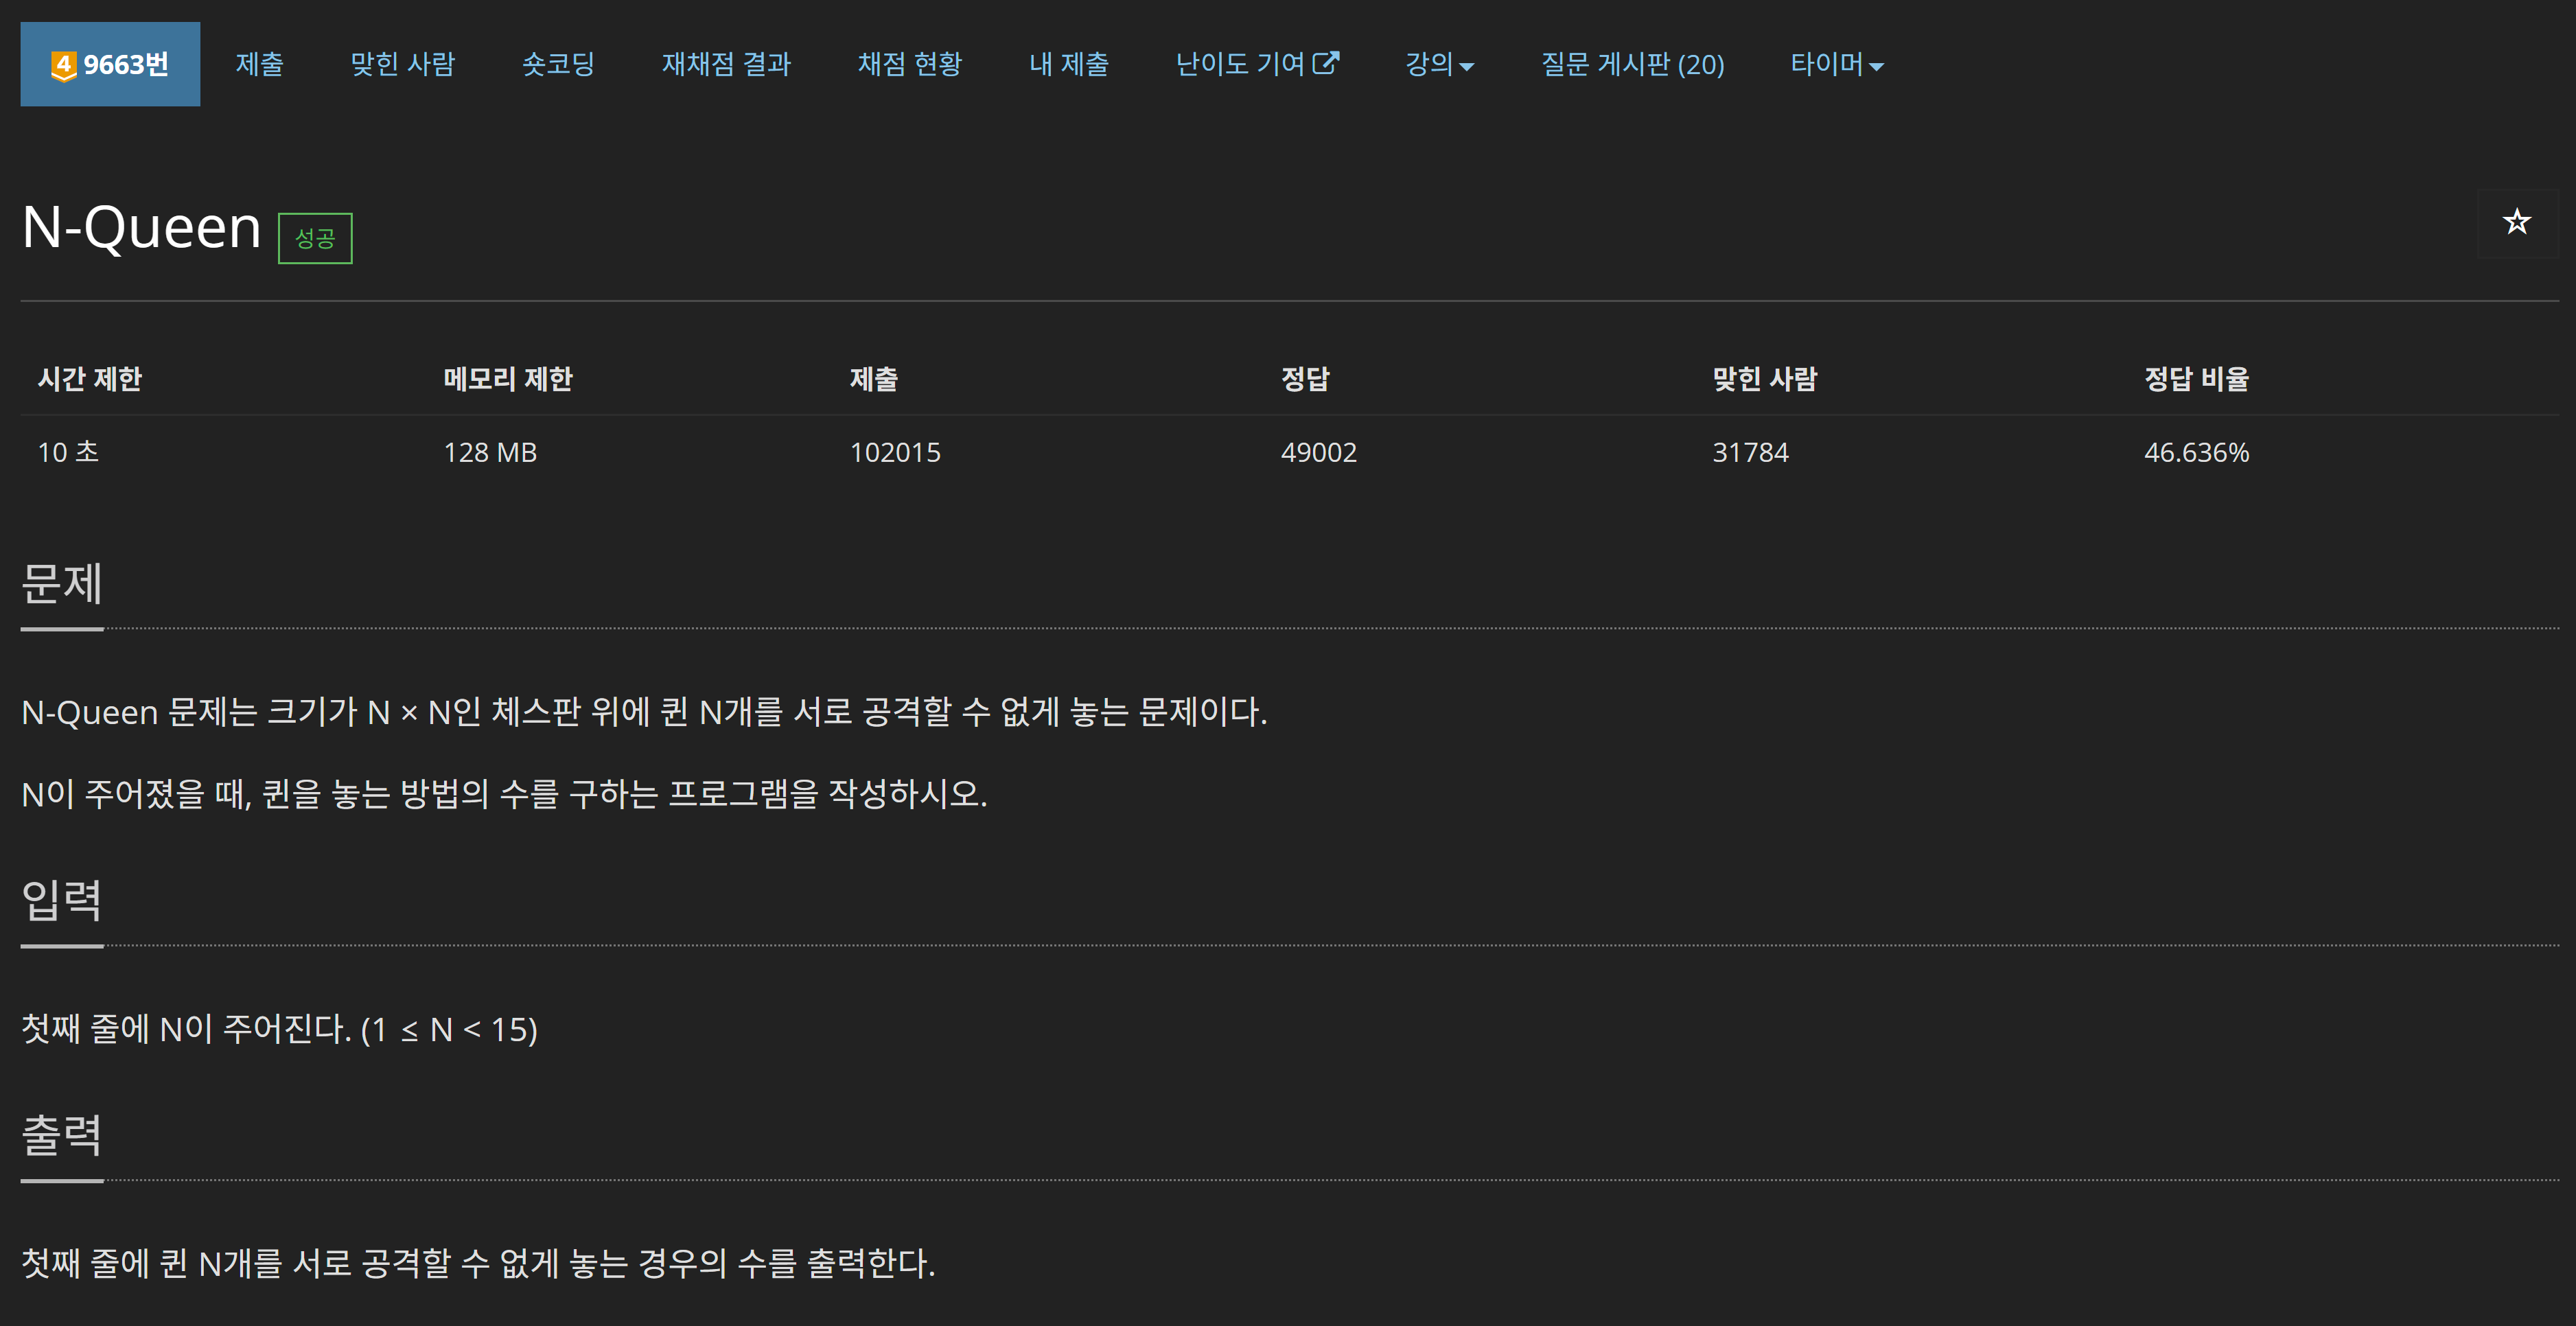The height and width of the screenshot is (1326, 2576).
Task: Click the 출력 section heading
Action: pyautogui.click(x=62, y=1135)
